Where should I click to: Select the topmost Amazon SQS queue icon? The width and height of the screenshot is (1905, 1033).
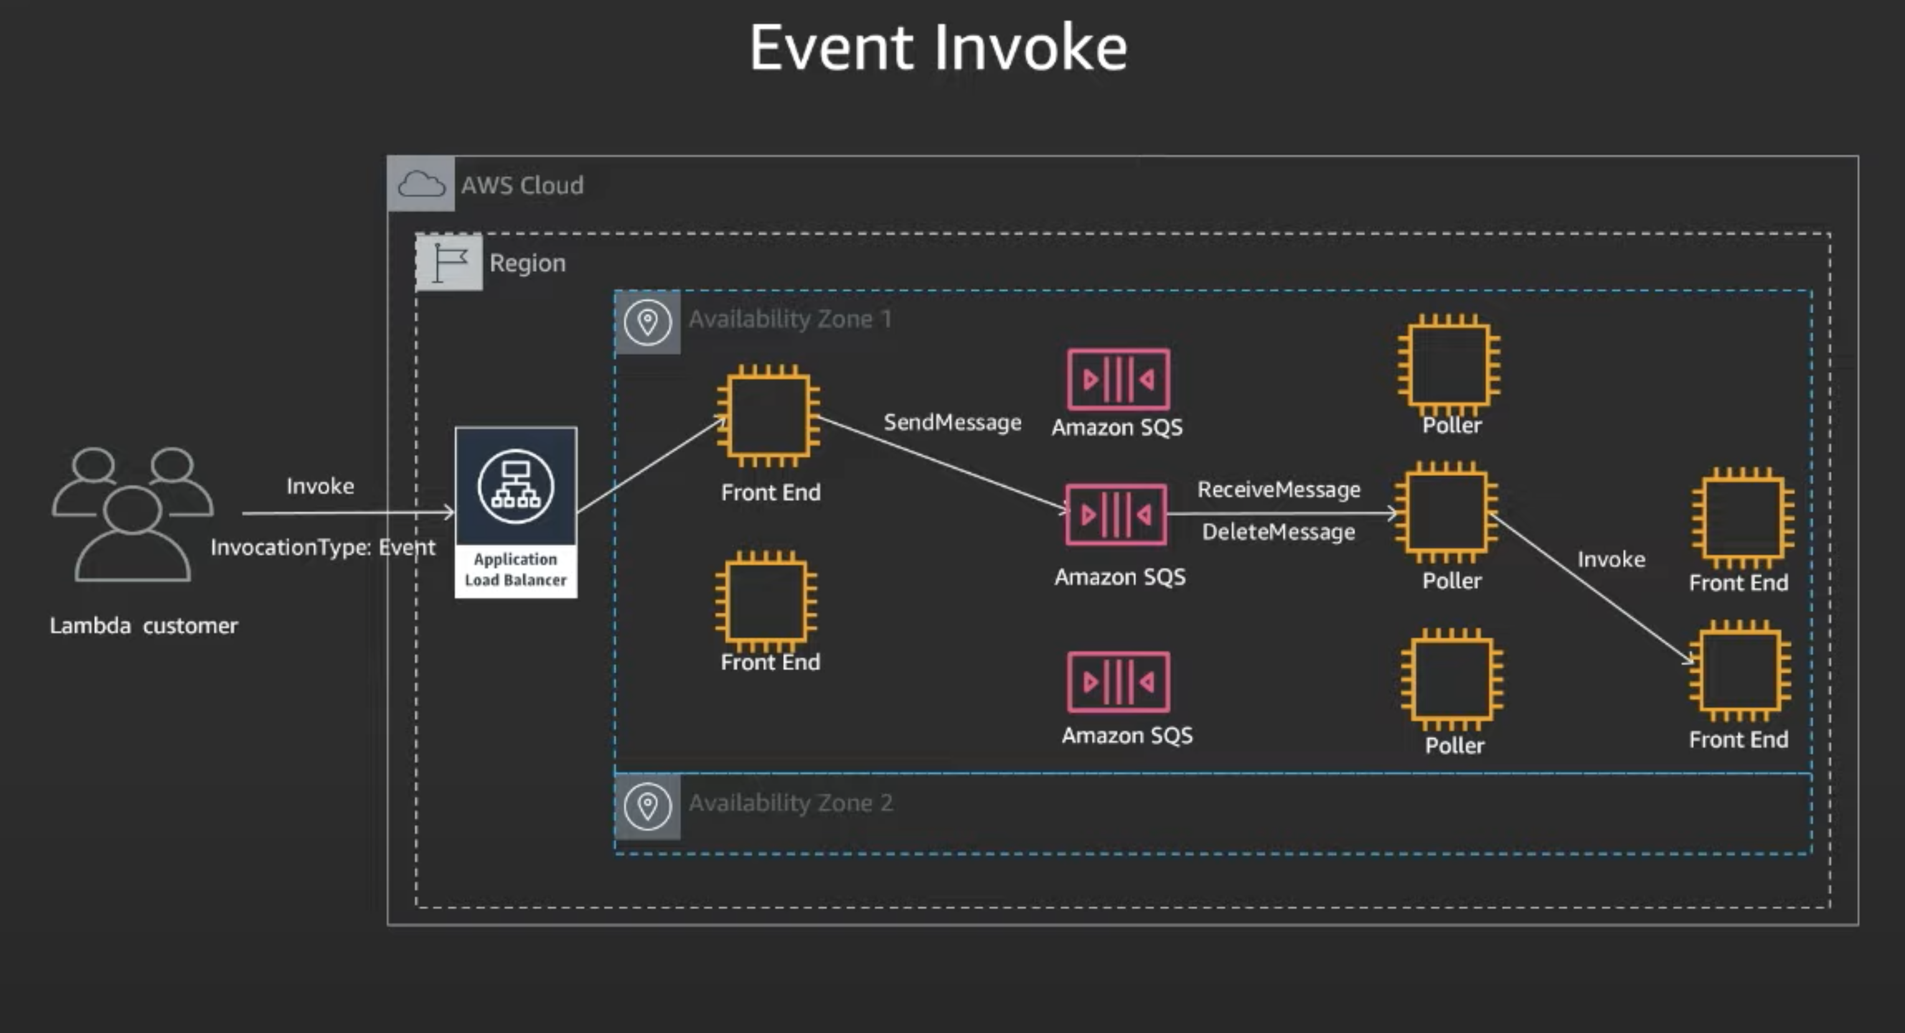coord(1118,380)
